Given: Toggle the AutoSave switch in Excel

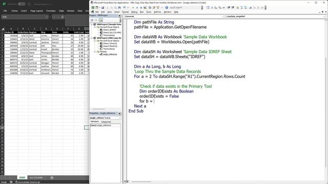Looking at the screenshot, I should pyautogui.click(x=22, y=4).
